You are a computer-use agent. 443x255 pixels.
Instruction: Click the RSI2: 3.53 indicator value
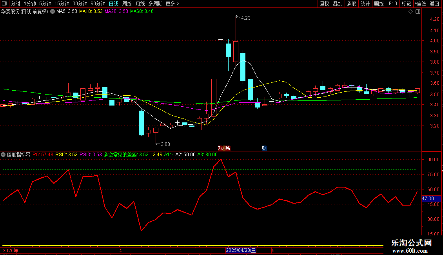pos(66,155)
